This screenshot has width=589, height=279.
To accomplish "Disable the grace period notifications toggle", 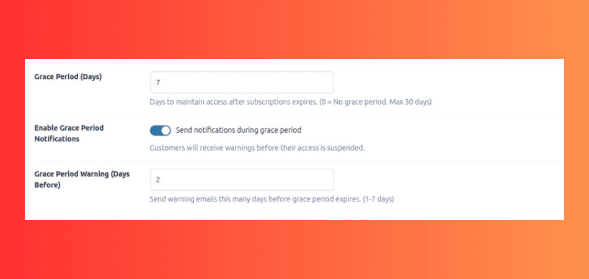I will (160, 130).
